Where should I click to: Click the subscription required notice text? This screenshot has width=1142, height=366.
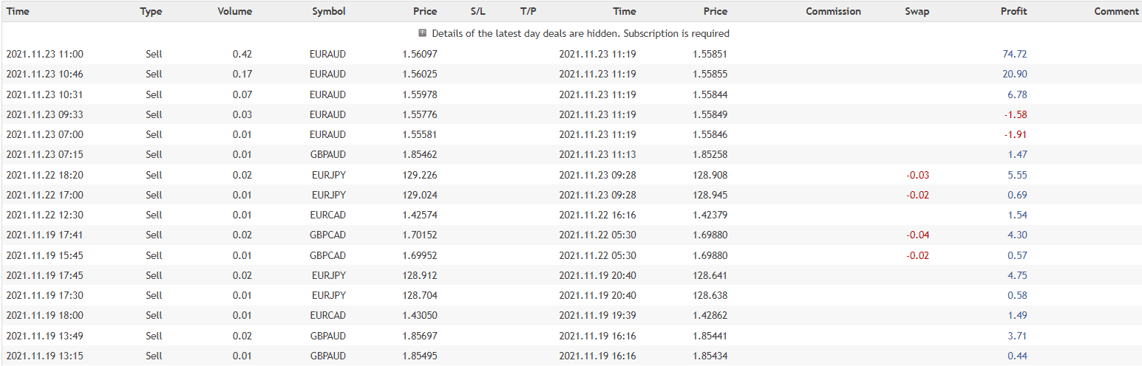pyautogui.click(x=580, y=33)
